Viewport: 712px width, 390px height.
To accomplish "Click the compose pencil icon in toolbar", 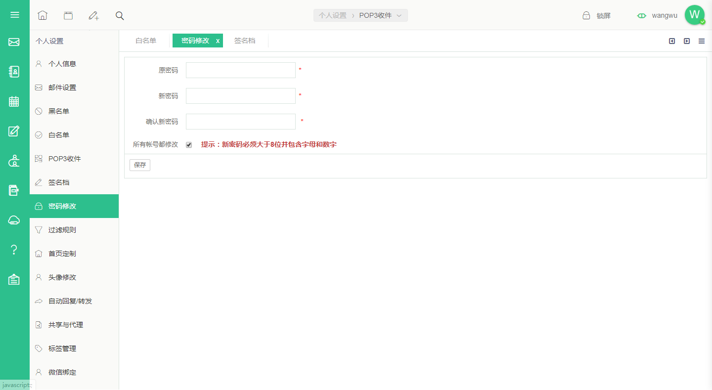I will (x=94, y=15).
